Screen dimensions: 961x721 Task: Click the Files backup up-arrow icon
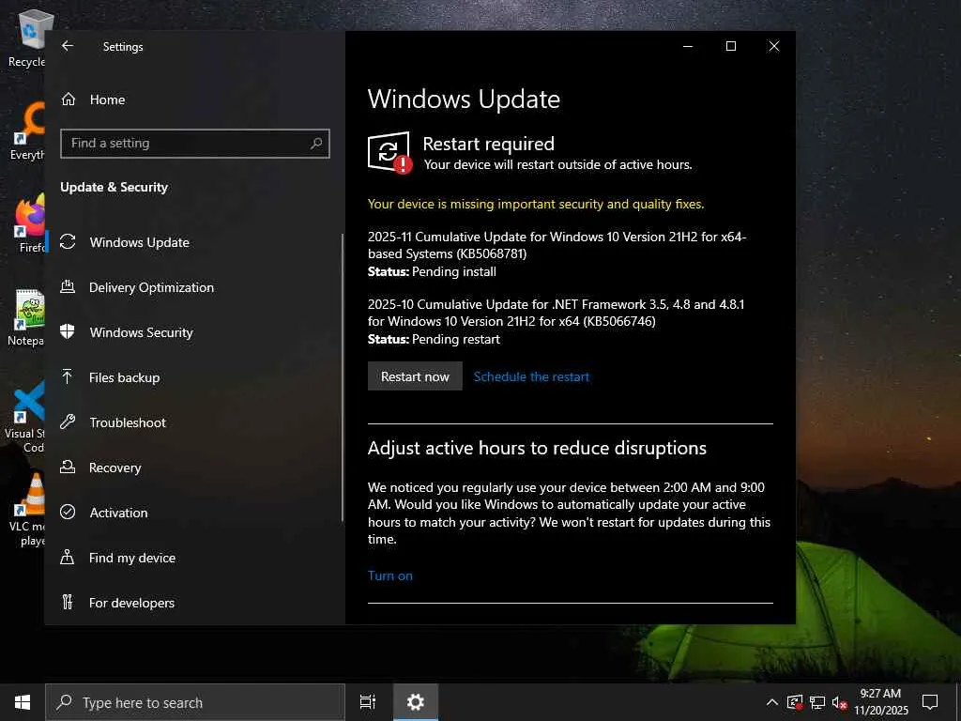68,377
